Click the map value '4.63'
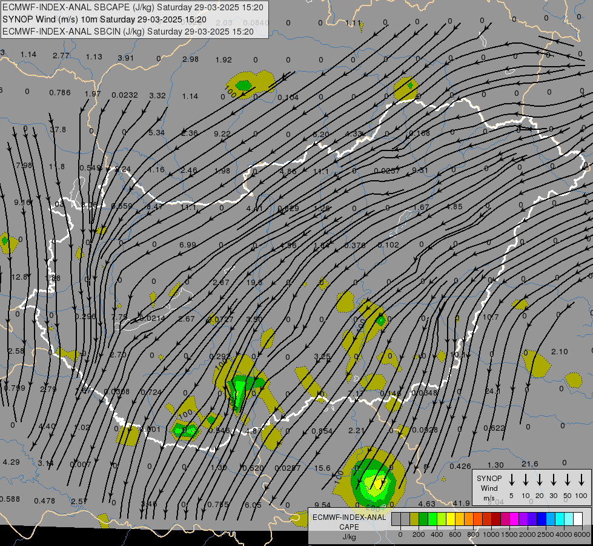 pos(427,504)
